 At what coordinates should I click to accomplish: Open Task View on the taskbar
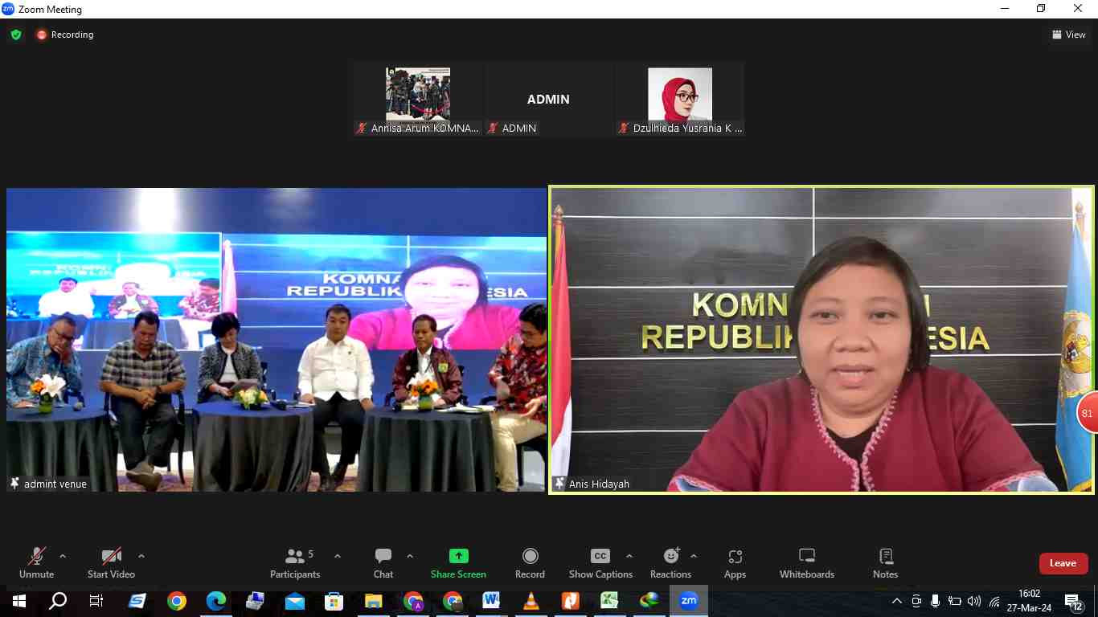tap(96, 601)
